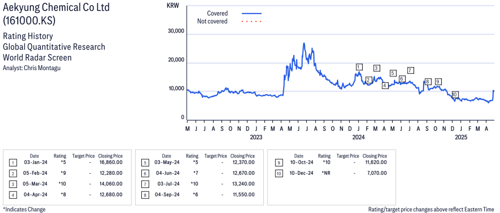Click the World Radar Screen text

[37, 58]
